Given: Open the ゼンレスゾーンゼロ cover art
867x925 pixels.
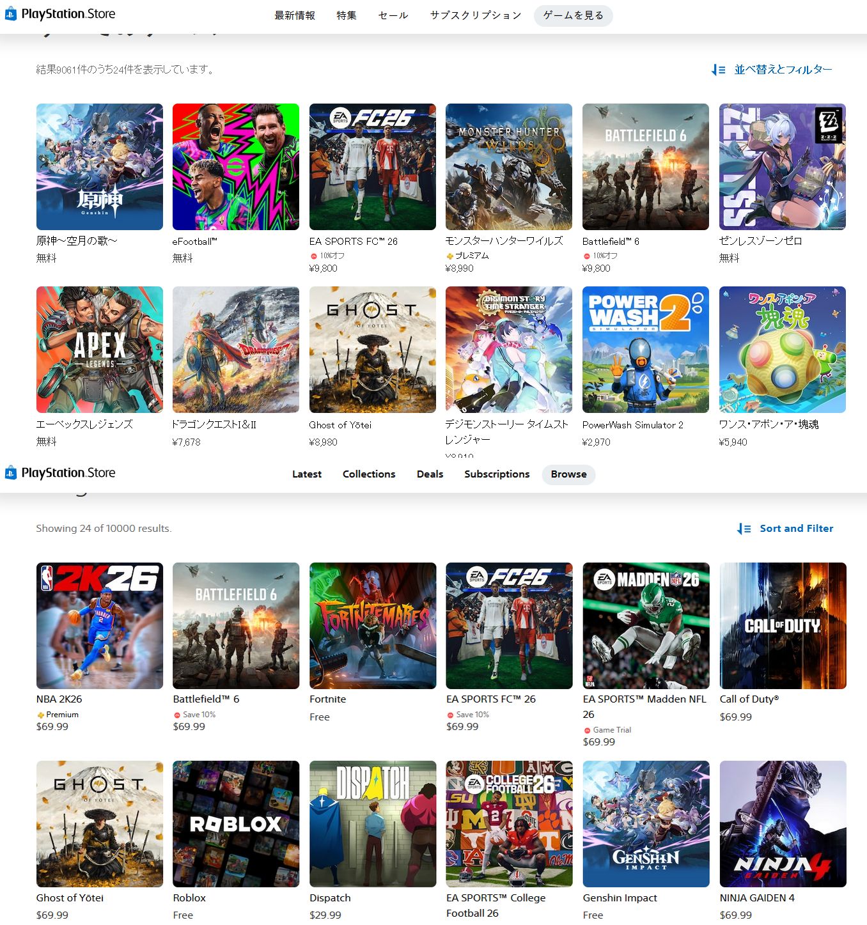Looking at the screenshot, I should (783, 167).
